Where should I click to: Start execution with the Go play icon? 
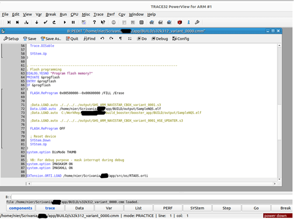(65, 22)
